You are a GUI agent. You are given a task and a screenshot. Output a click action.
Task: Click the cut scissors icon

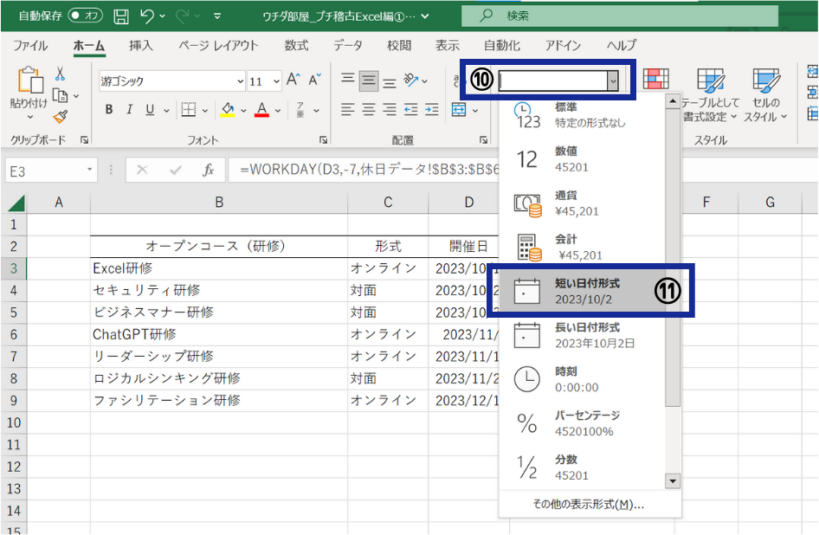[x=61, y=74]
